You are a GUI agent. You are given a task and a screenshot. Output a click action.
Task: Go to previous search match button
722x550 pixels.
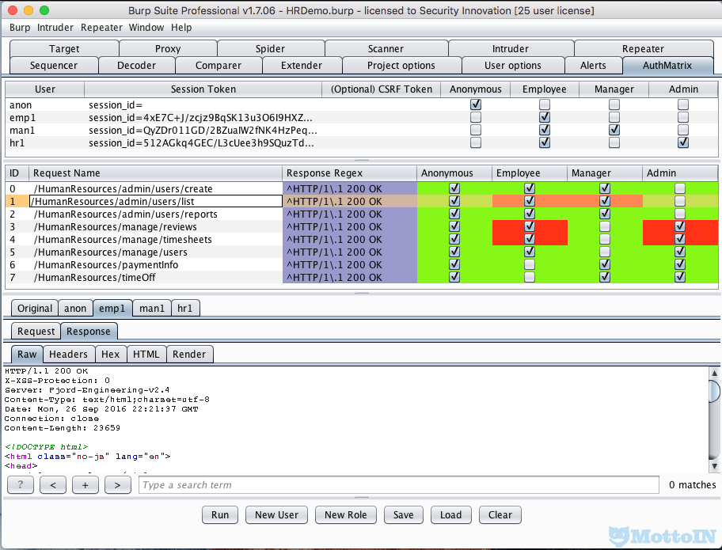[53, 485]
